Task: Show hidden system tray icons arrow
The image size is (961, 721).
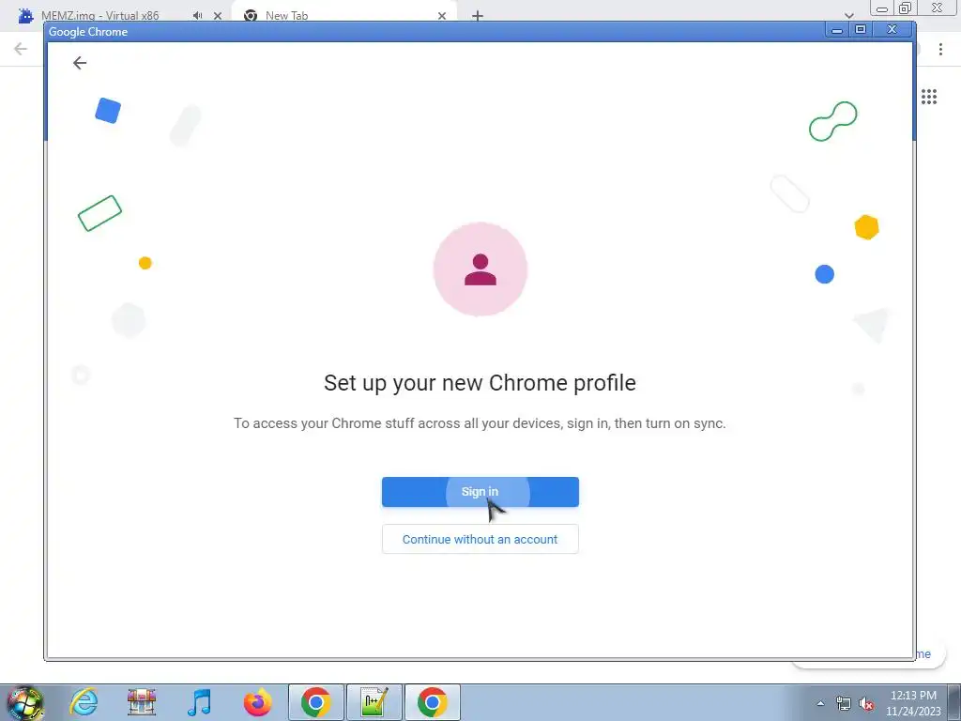Action: click(820, 703)
